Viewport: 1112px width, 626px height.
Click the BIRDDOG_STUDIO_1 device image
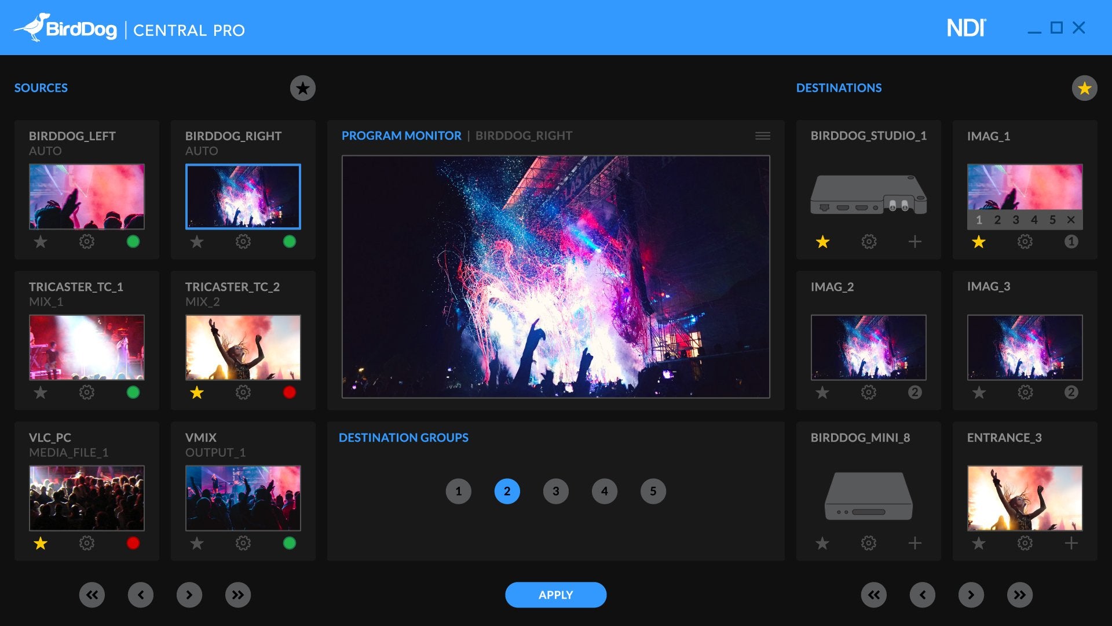(x=869, y=195)
